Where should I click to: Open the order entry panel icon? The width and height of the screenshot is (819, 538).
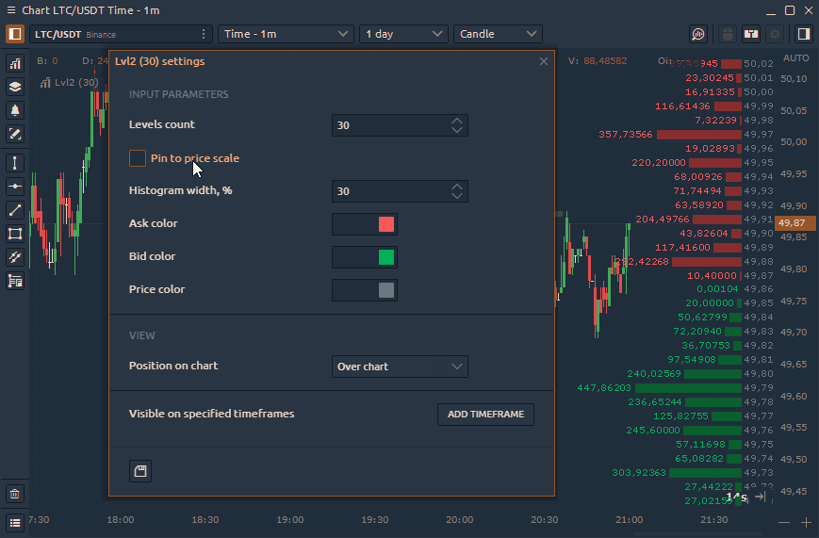point(751,34)
